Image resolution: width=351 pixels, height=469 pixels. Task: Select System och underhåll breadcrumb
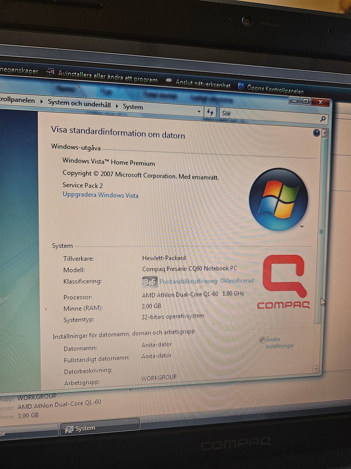coord(79,103)
